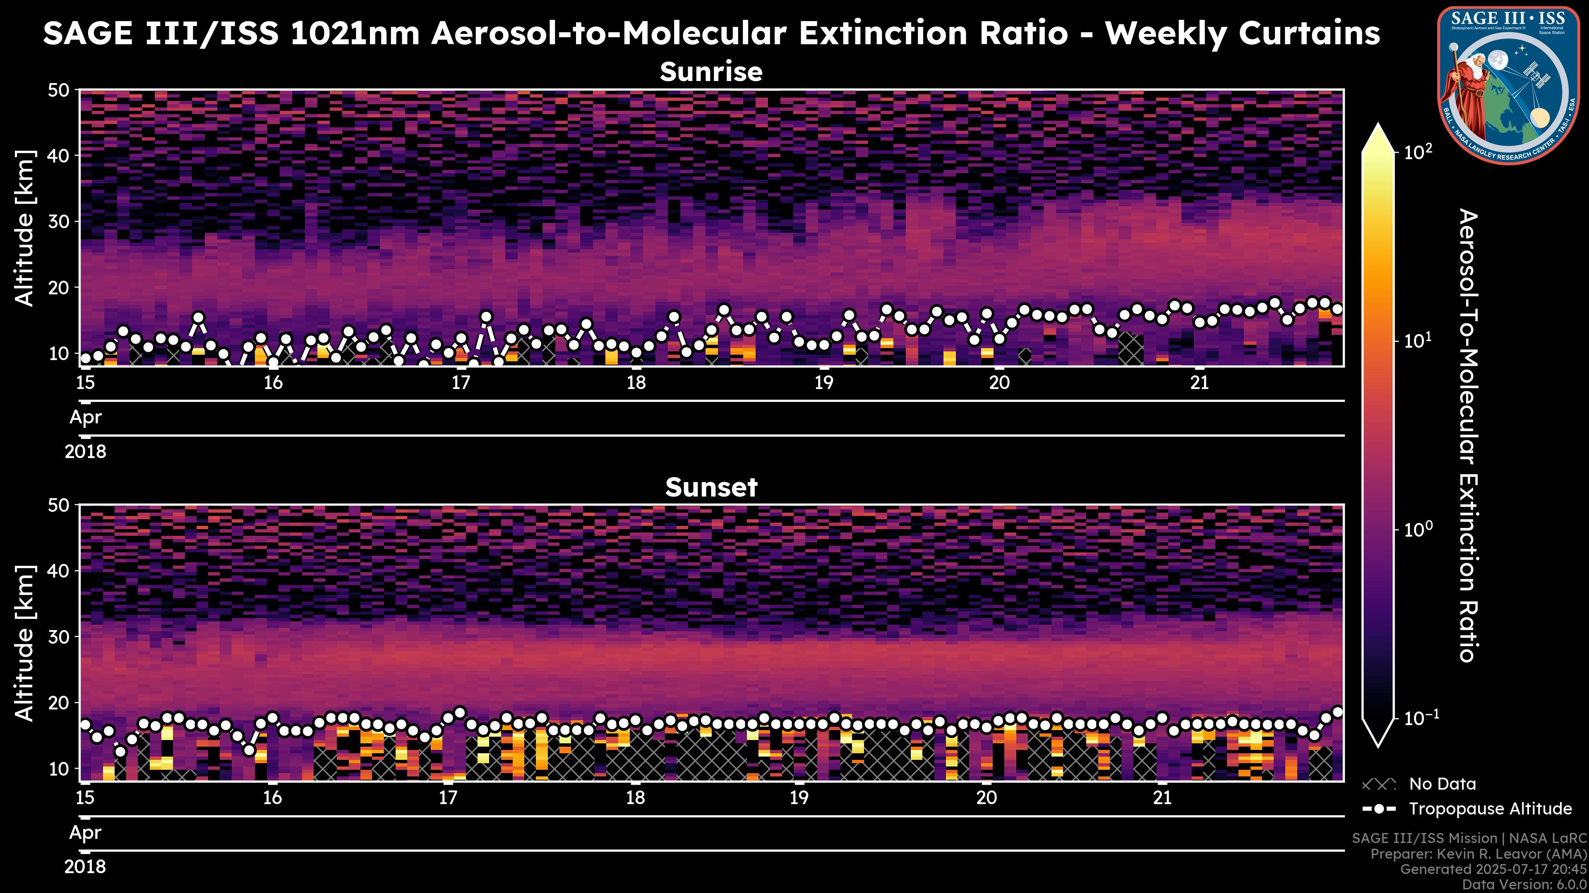Click the Sunrise panel title
The height and width of the screenshot is (893, 1589).
click(x=710, y=72)
